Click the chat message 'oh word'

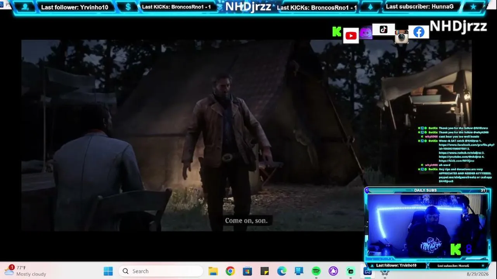(x=445, y=165)
